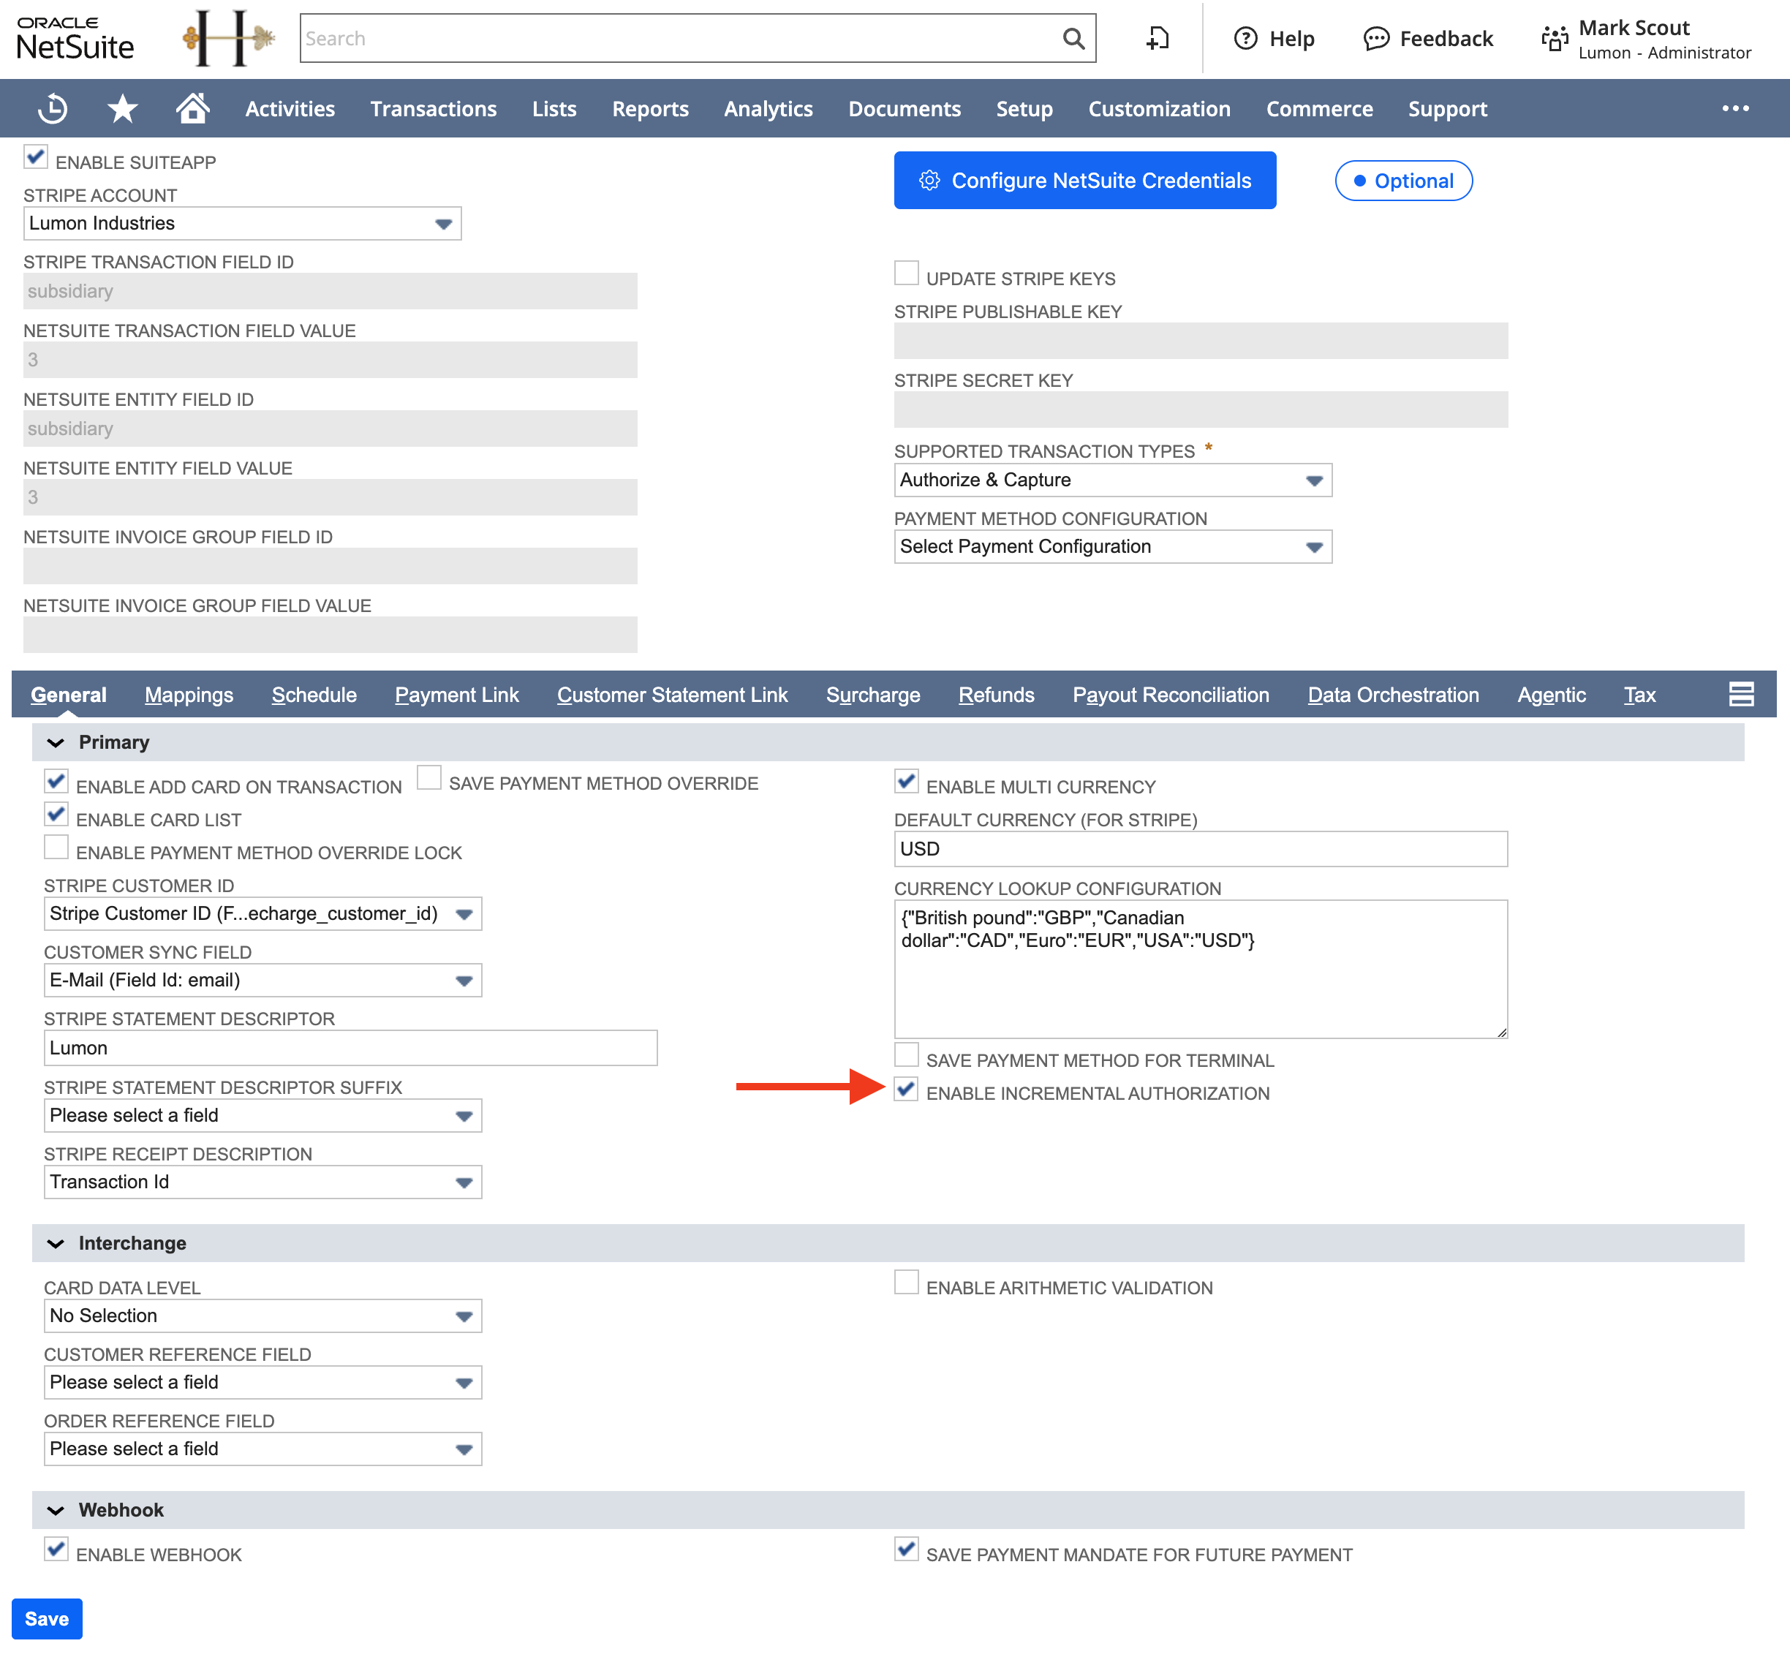Go to Home via house icon

(192, 107)
